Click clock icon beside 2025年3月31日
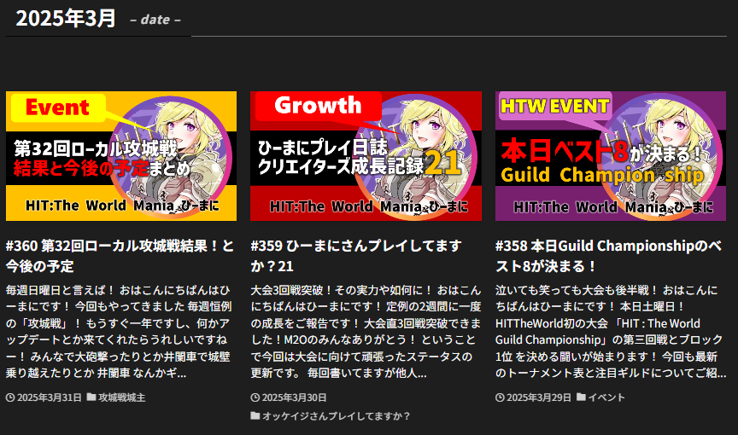738x435 pixels. (x=10, y=397)
